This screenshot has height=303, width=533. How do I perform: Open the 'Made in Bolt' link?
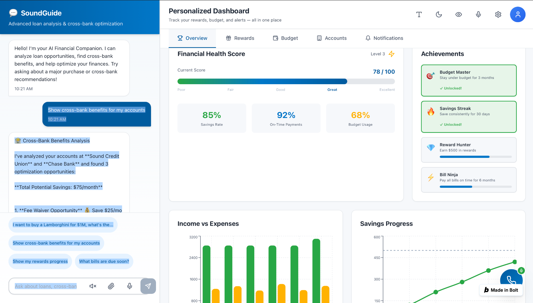[501, 290]
